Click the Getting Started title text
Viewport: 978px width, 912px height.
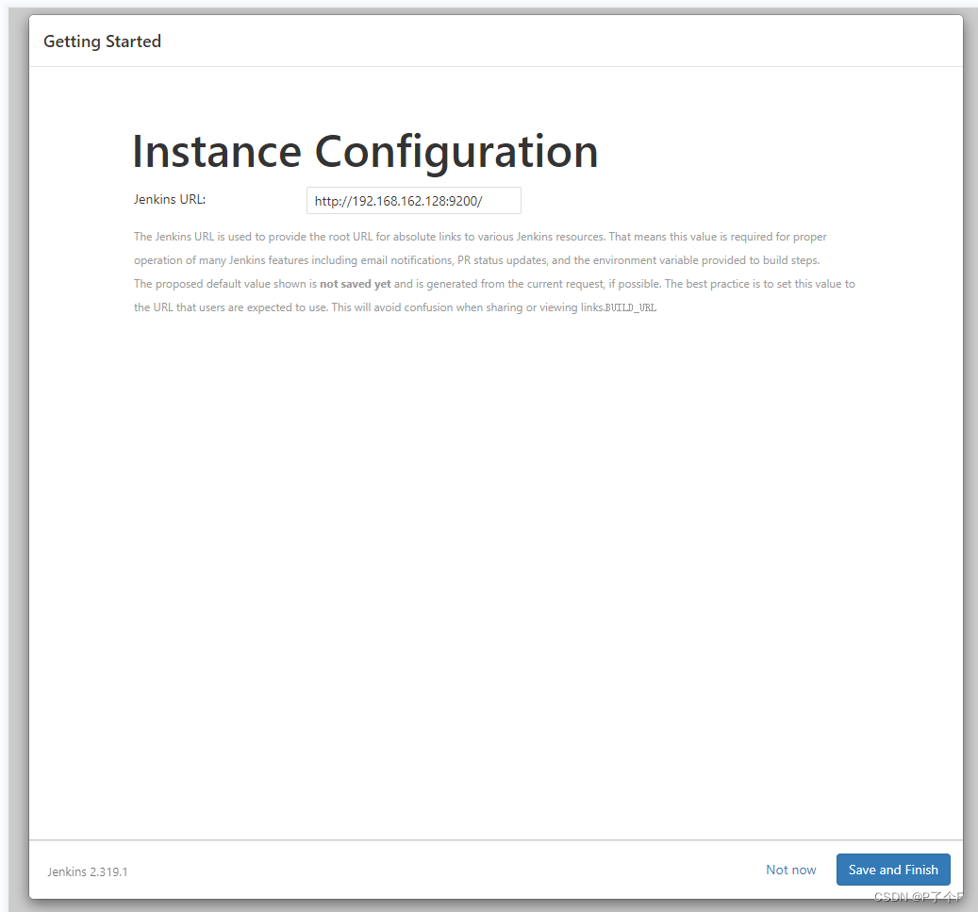[102, 41]
